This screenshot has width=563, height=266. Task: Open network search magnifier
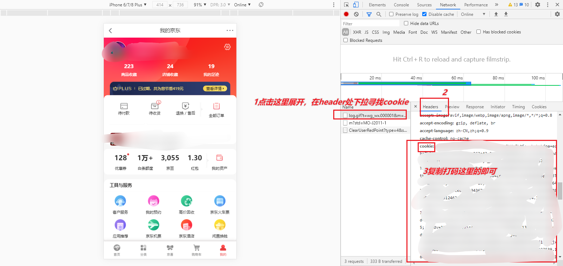pos(379,14)
